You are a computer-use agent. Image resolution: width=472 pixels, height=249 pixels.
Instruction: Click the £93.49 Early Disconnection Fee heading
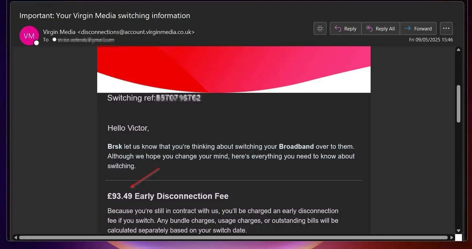click(x=168, y=196)
